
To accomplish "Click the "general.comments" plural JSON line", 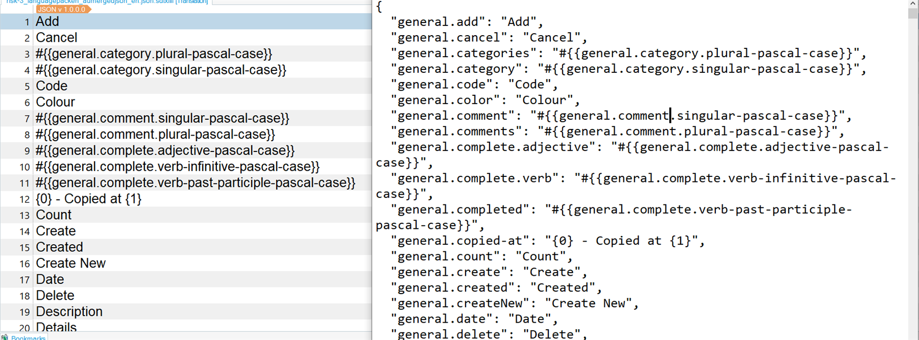I will [617, 132].
